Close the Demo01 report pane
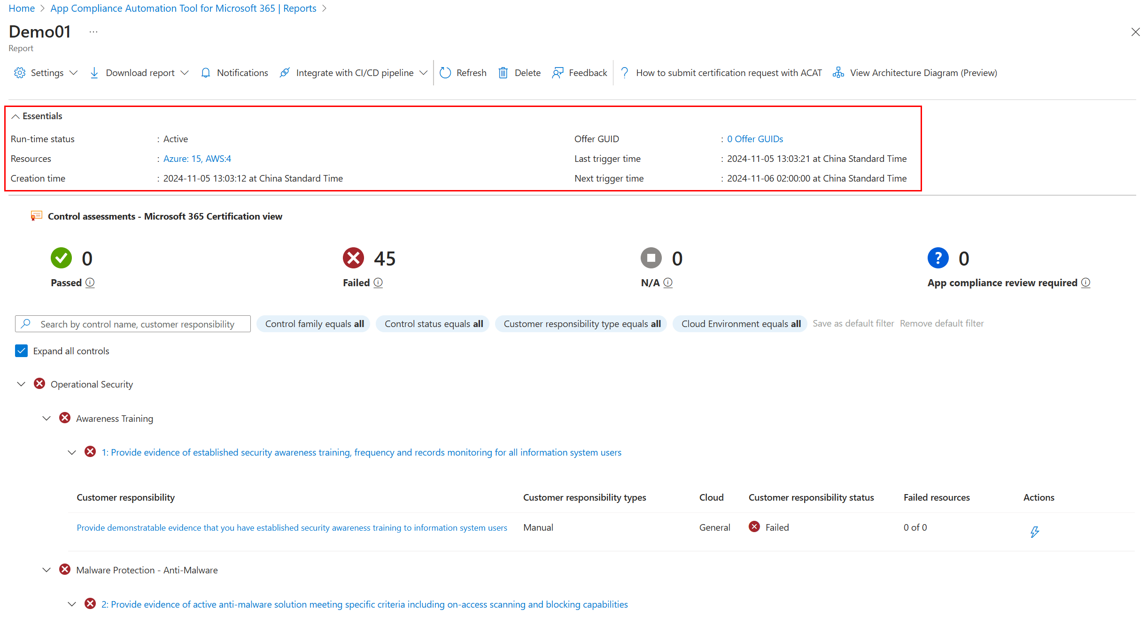Screen dimensions: 1147x625 [x=1135, y=32]
